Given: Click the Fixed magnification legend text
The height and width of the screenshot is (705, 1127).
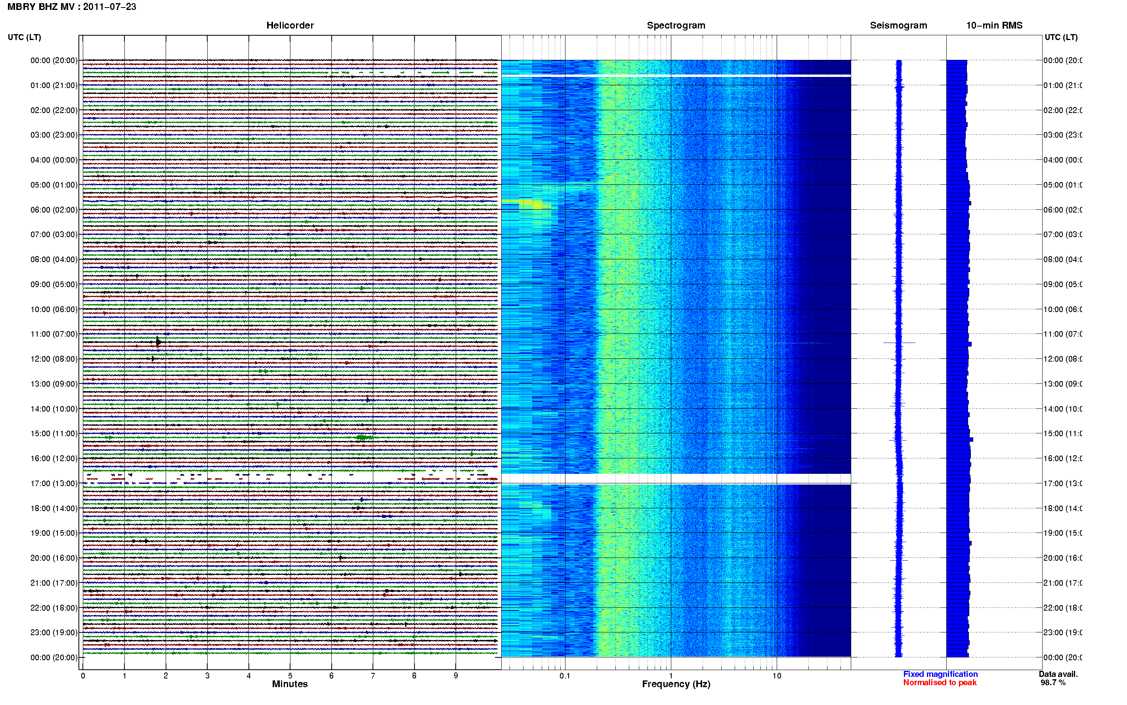Looking at the screenshot, I should (x=940, y=674).
